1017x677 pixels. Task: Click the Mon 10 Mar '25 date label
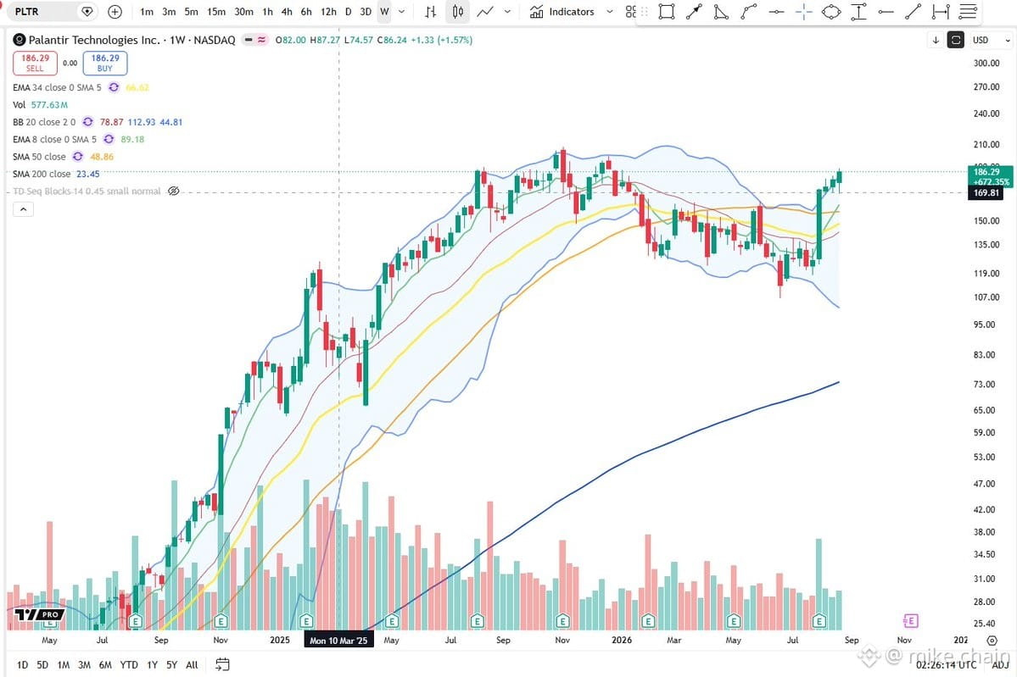[x=338, y=640]
